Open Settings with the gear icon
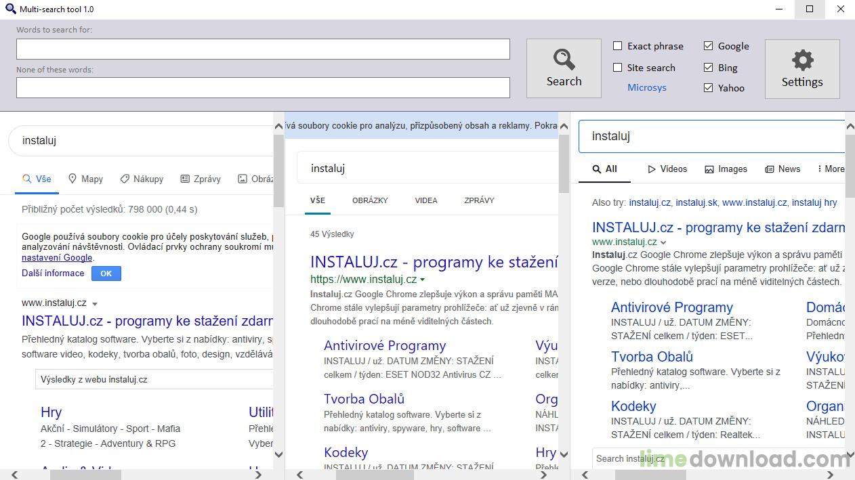Screen dimensions: 855x480 (x=802, y=68)
